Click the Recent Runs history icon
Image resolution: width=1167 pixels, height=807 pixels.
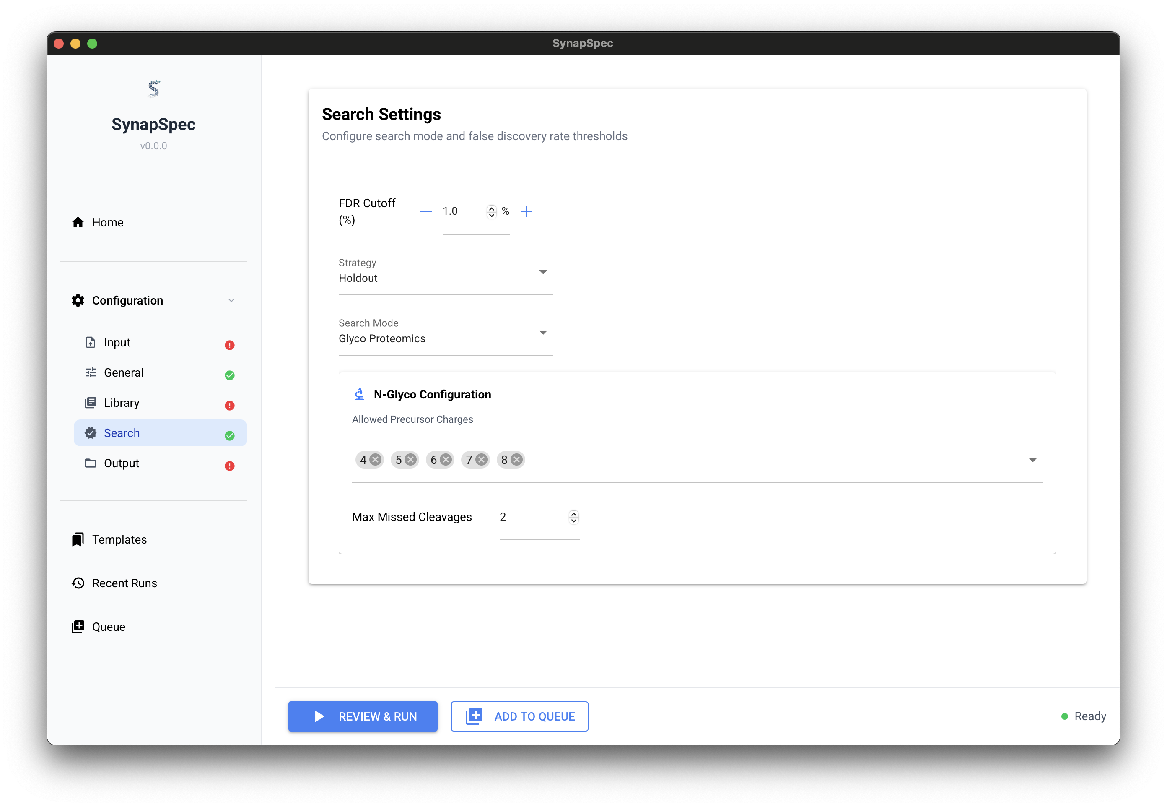pos(78,583)
